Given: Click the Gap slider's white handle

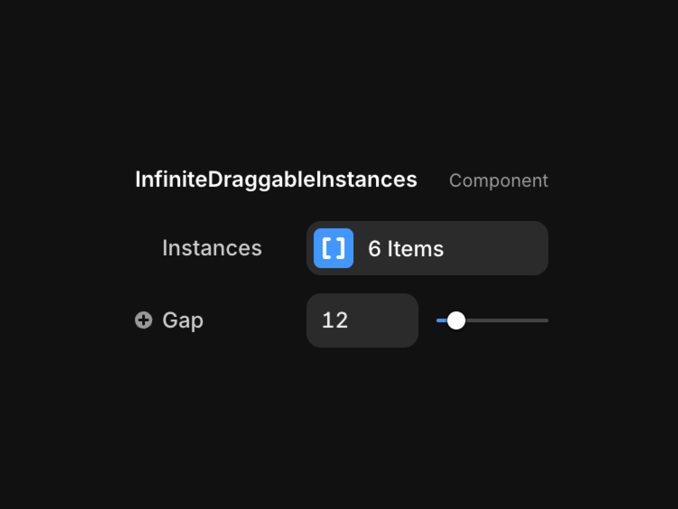Looking at the screenshot, I should coord(456,320).
